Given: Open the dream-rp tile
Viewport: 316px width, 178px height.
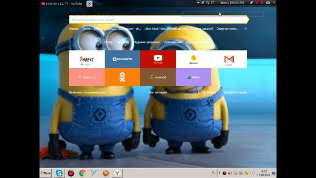Looking at the screenshot, I should 87,77.
